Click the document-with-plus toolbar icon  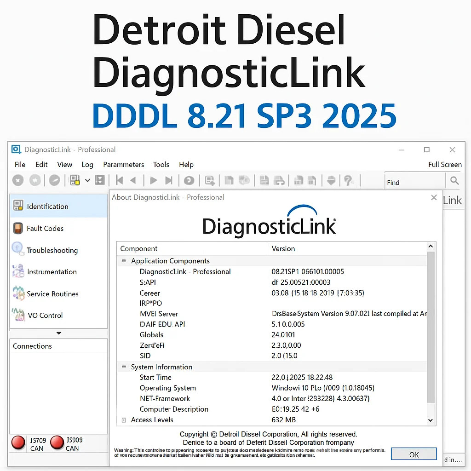click(210, 180)
